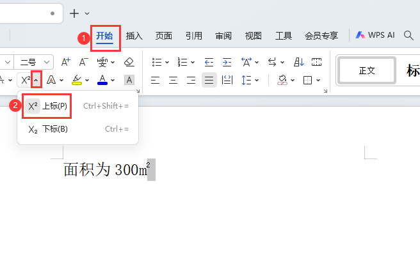420x255 pixels.
Task: Insert numbered list
Action: (x=182, y=62)
